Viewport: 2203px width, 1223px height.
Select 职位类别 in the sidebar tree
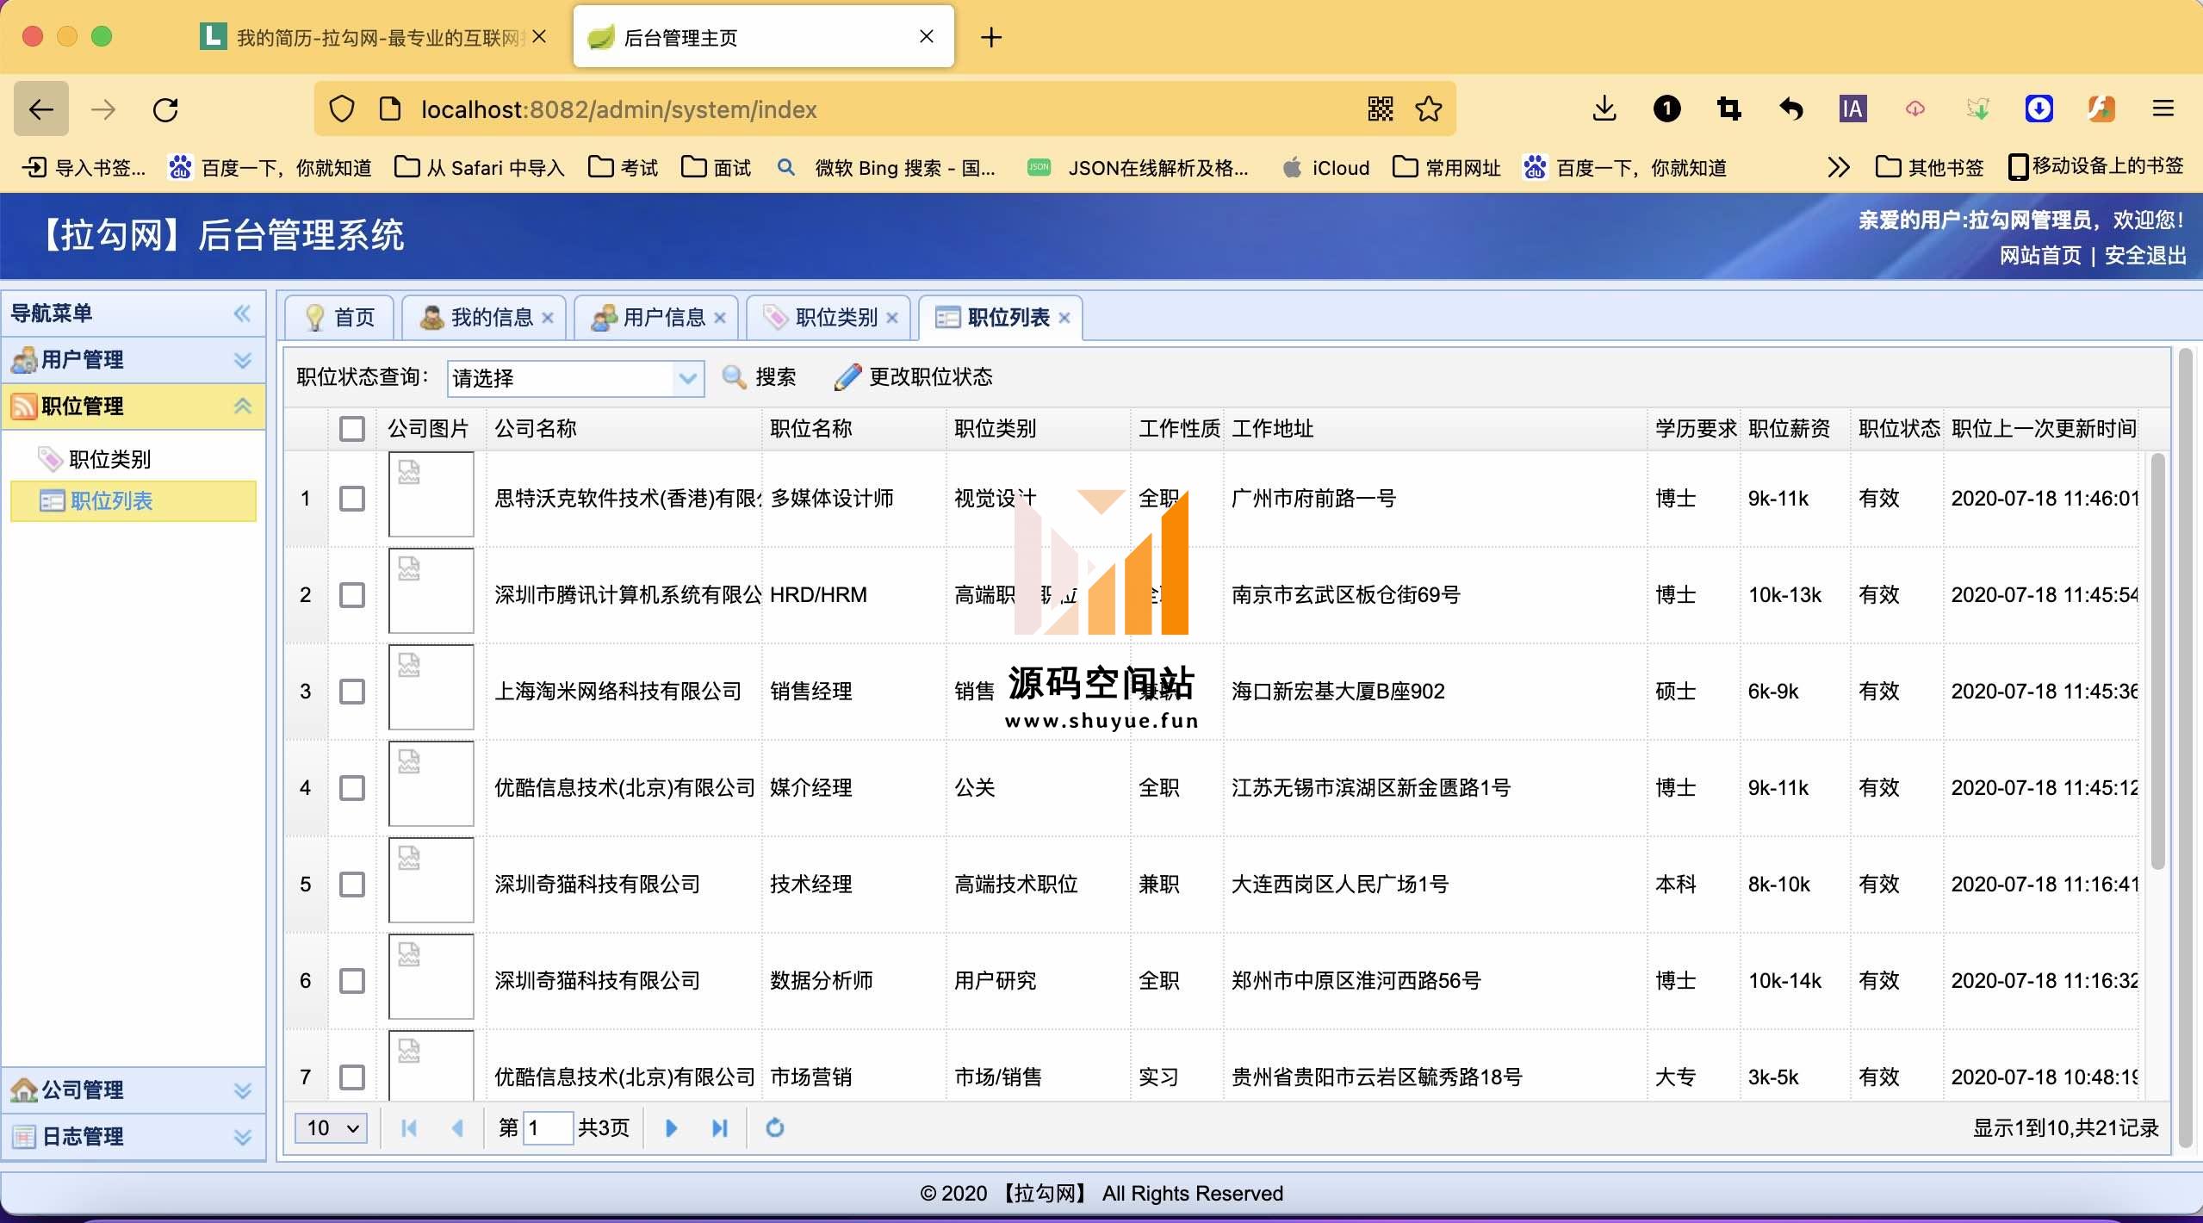click(x=109, y=459)
